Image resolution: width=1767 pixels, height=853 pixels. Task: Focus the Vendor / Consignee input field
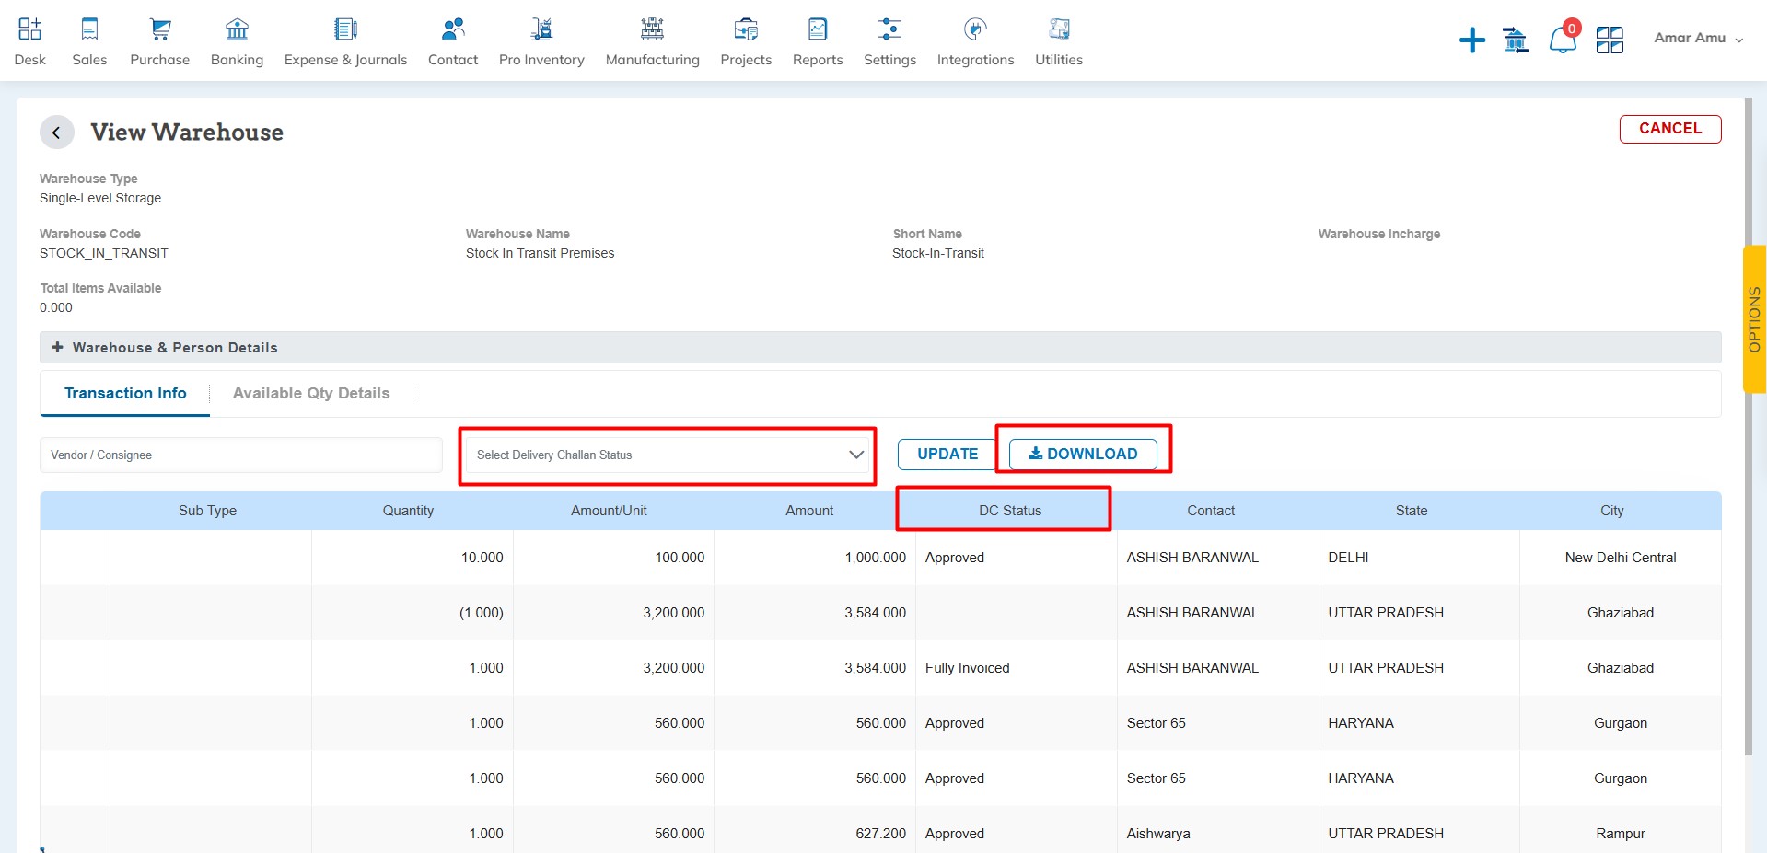click(x=241, y=455)
